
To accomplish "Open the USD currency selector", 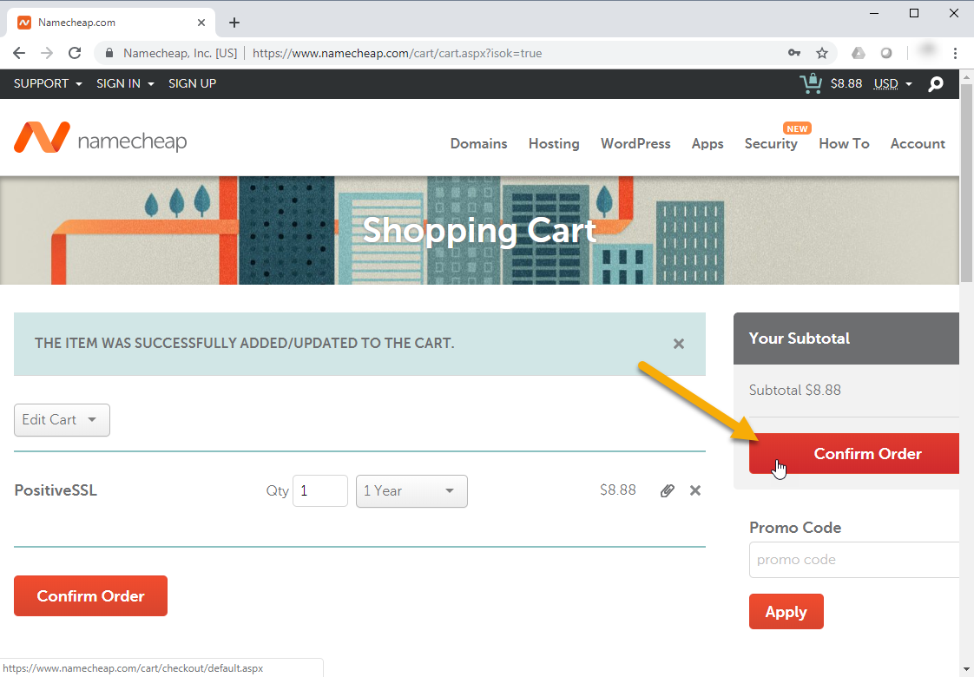I will pos(892,84).
